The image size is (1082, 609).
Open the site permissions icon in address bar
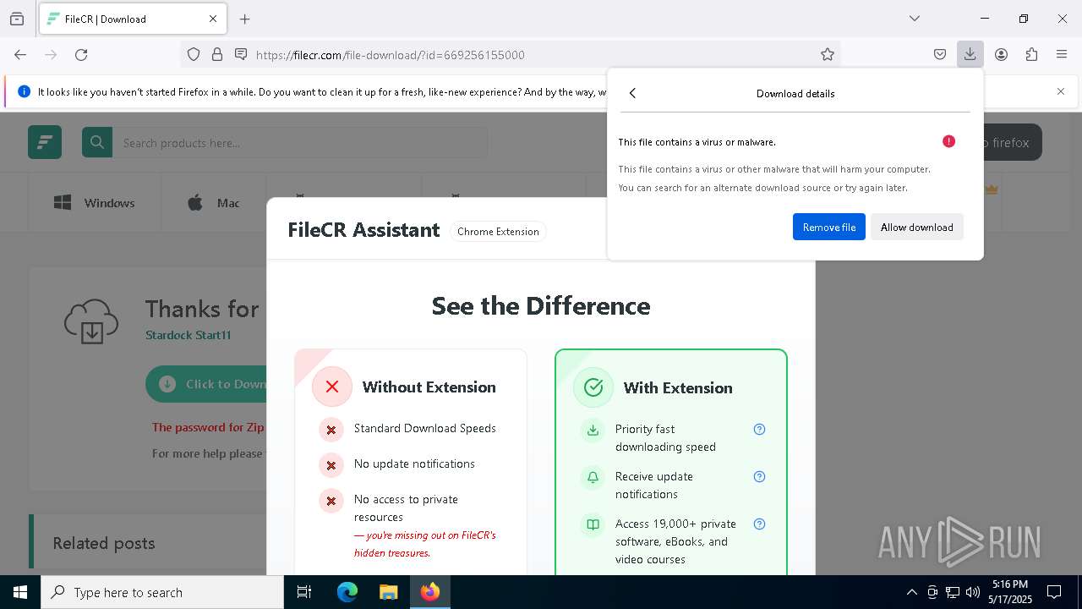[241, 54]
